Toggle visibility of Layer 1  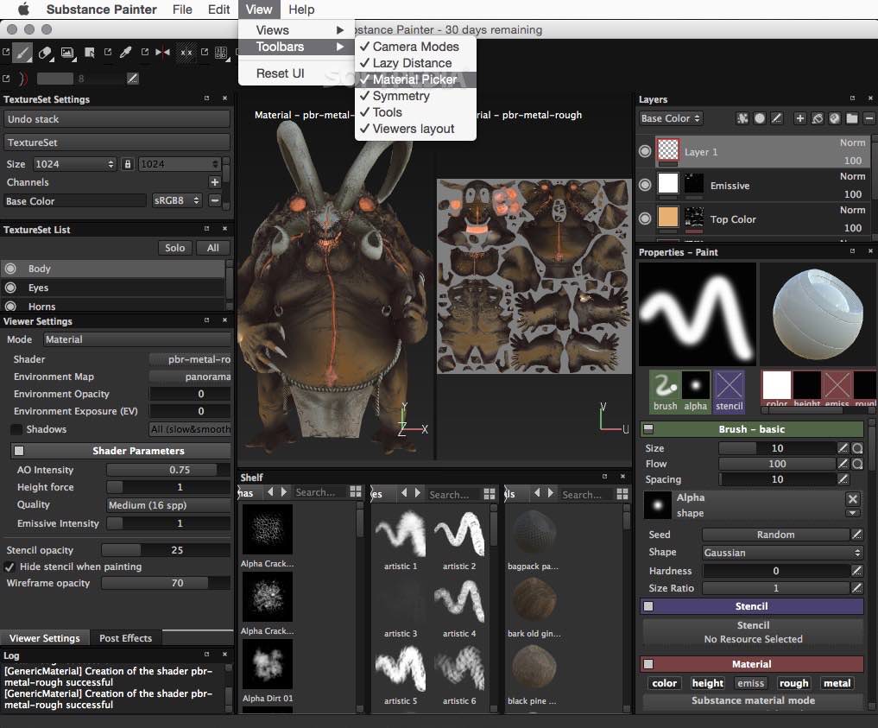pos(645,151)
